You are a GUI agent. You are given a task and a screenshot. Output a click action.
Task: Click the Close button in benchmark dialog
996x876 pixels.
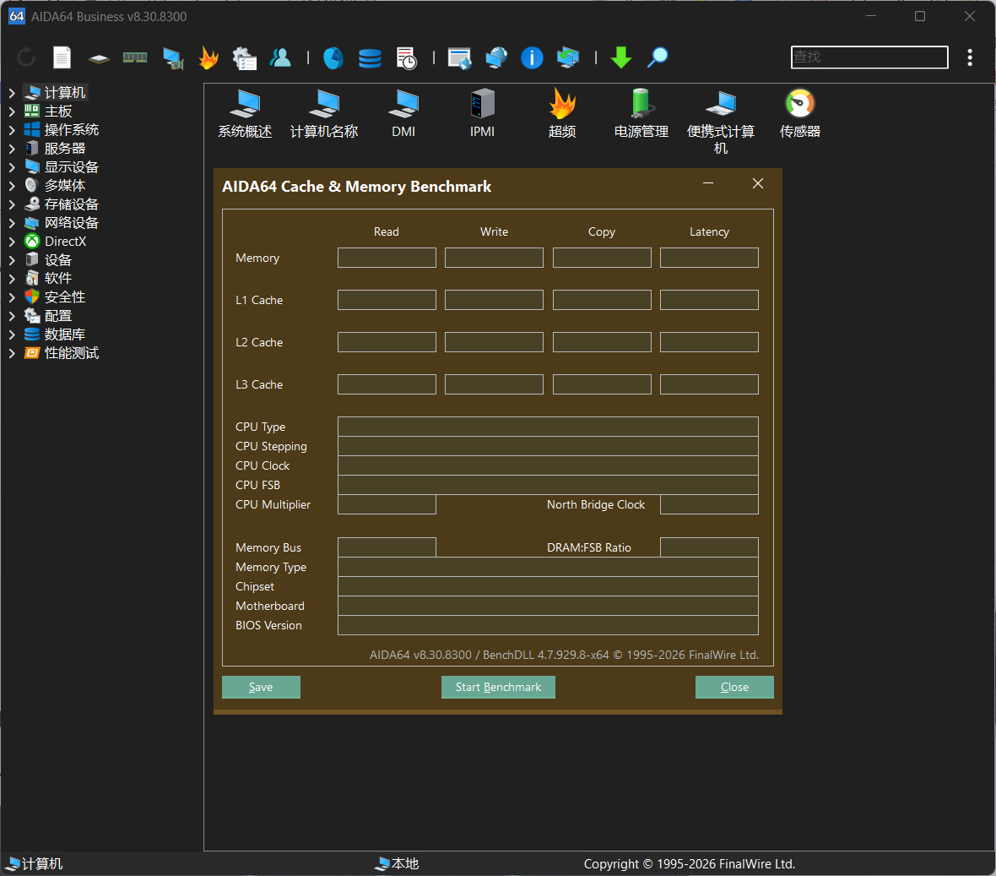[x=734, y=687]
